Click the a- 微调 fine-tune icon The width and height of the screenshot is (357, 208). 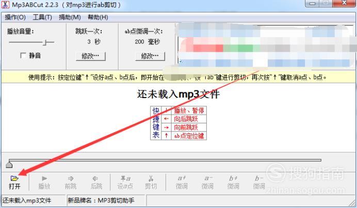207,178
